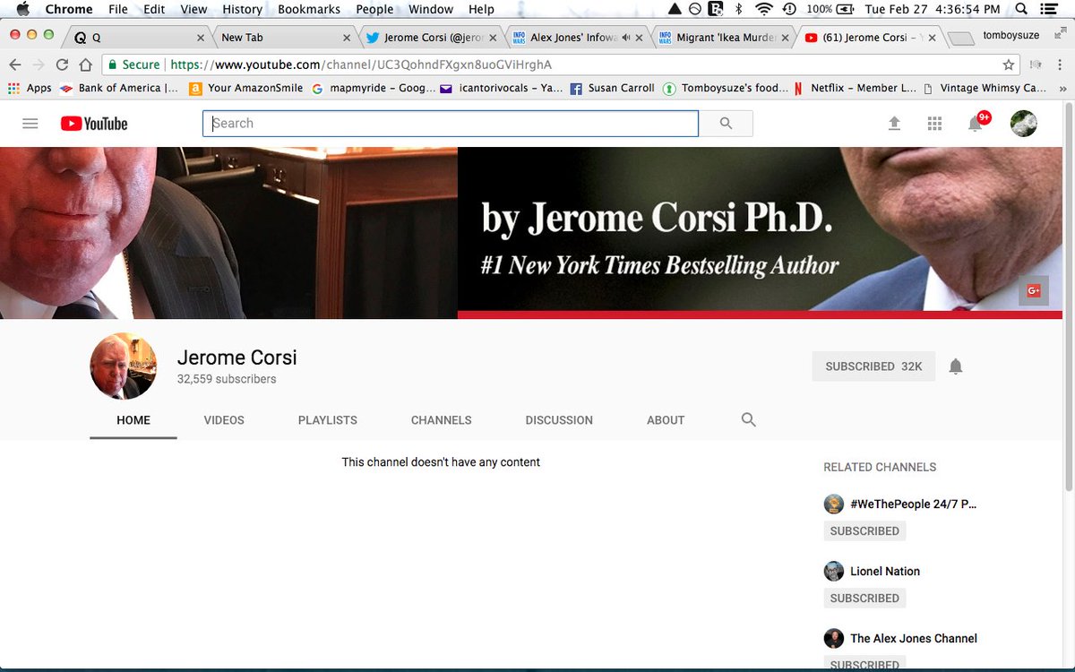Go to YouTube home via logo
This screenshot has width=1075, height=672.
[x=94, y=124]
